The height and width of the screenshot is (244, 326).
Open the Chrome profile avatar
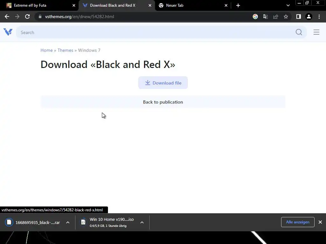[309, 17]
